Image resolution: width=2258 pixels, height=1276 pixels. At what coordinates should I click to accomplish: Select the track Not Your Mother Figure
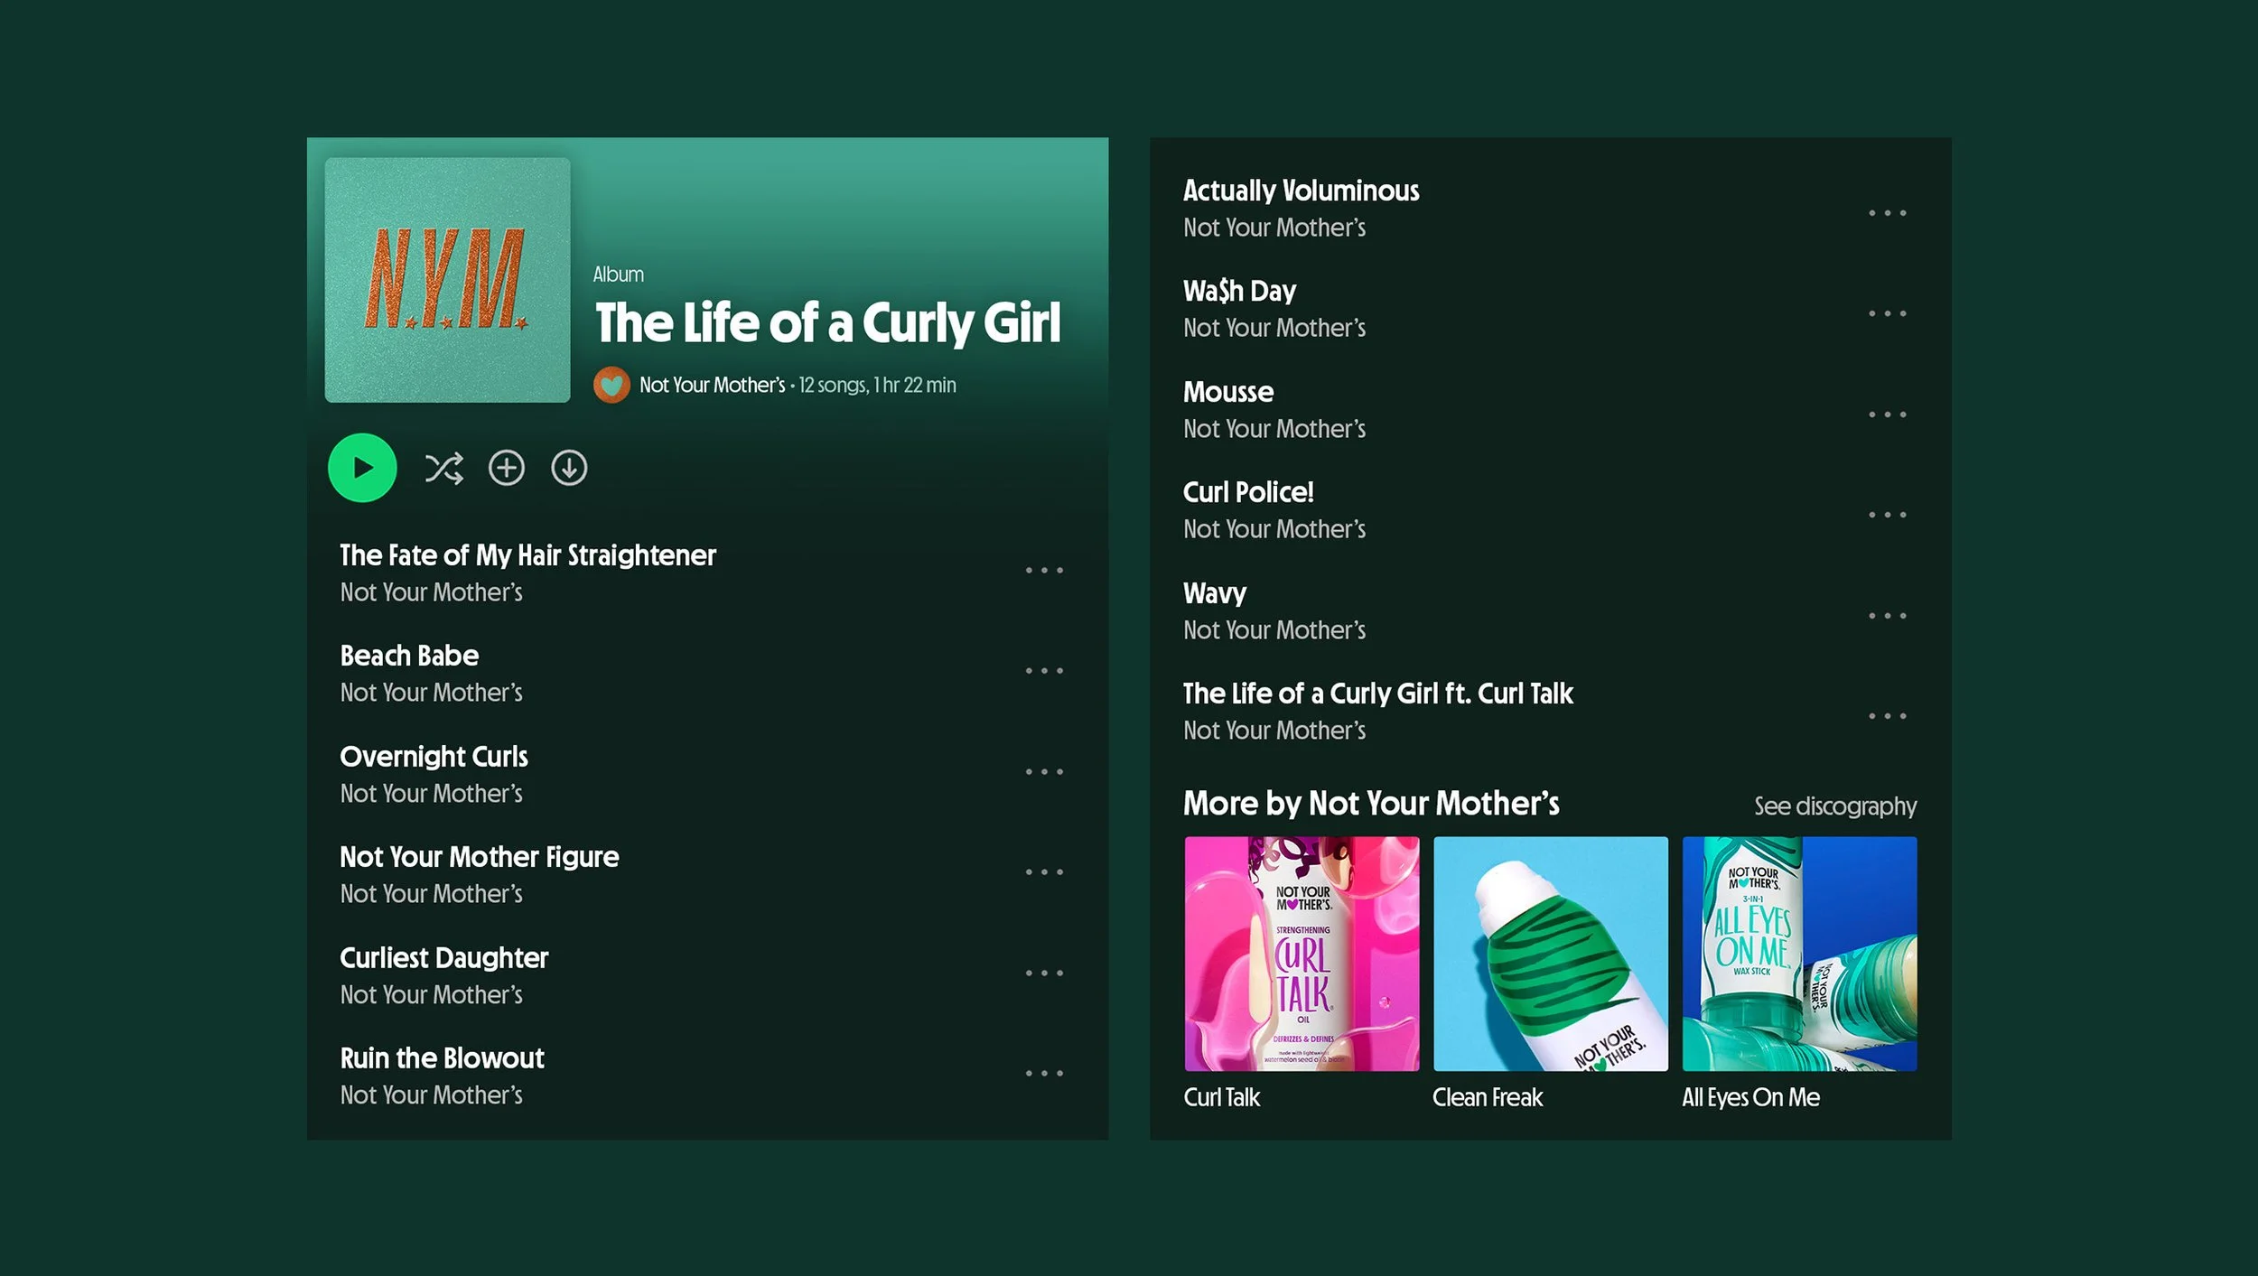[479, 856]
